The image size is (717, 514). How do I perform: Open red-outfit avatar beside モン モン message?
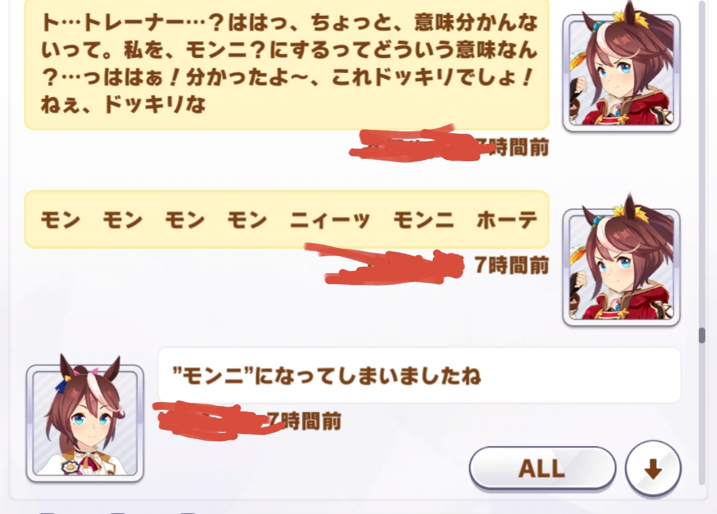621,267
